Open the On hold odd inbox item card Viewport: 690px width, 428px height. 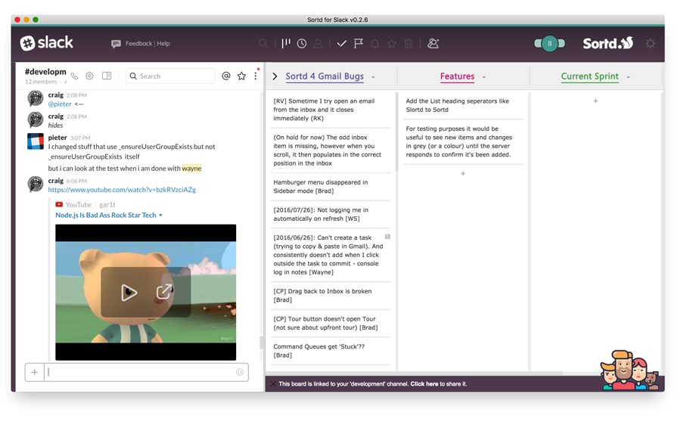(x=331, y=150)
